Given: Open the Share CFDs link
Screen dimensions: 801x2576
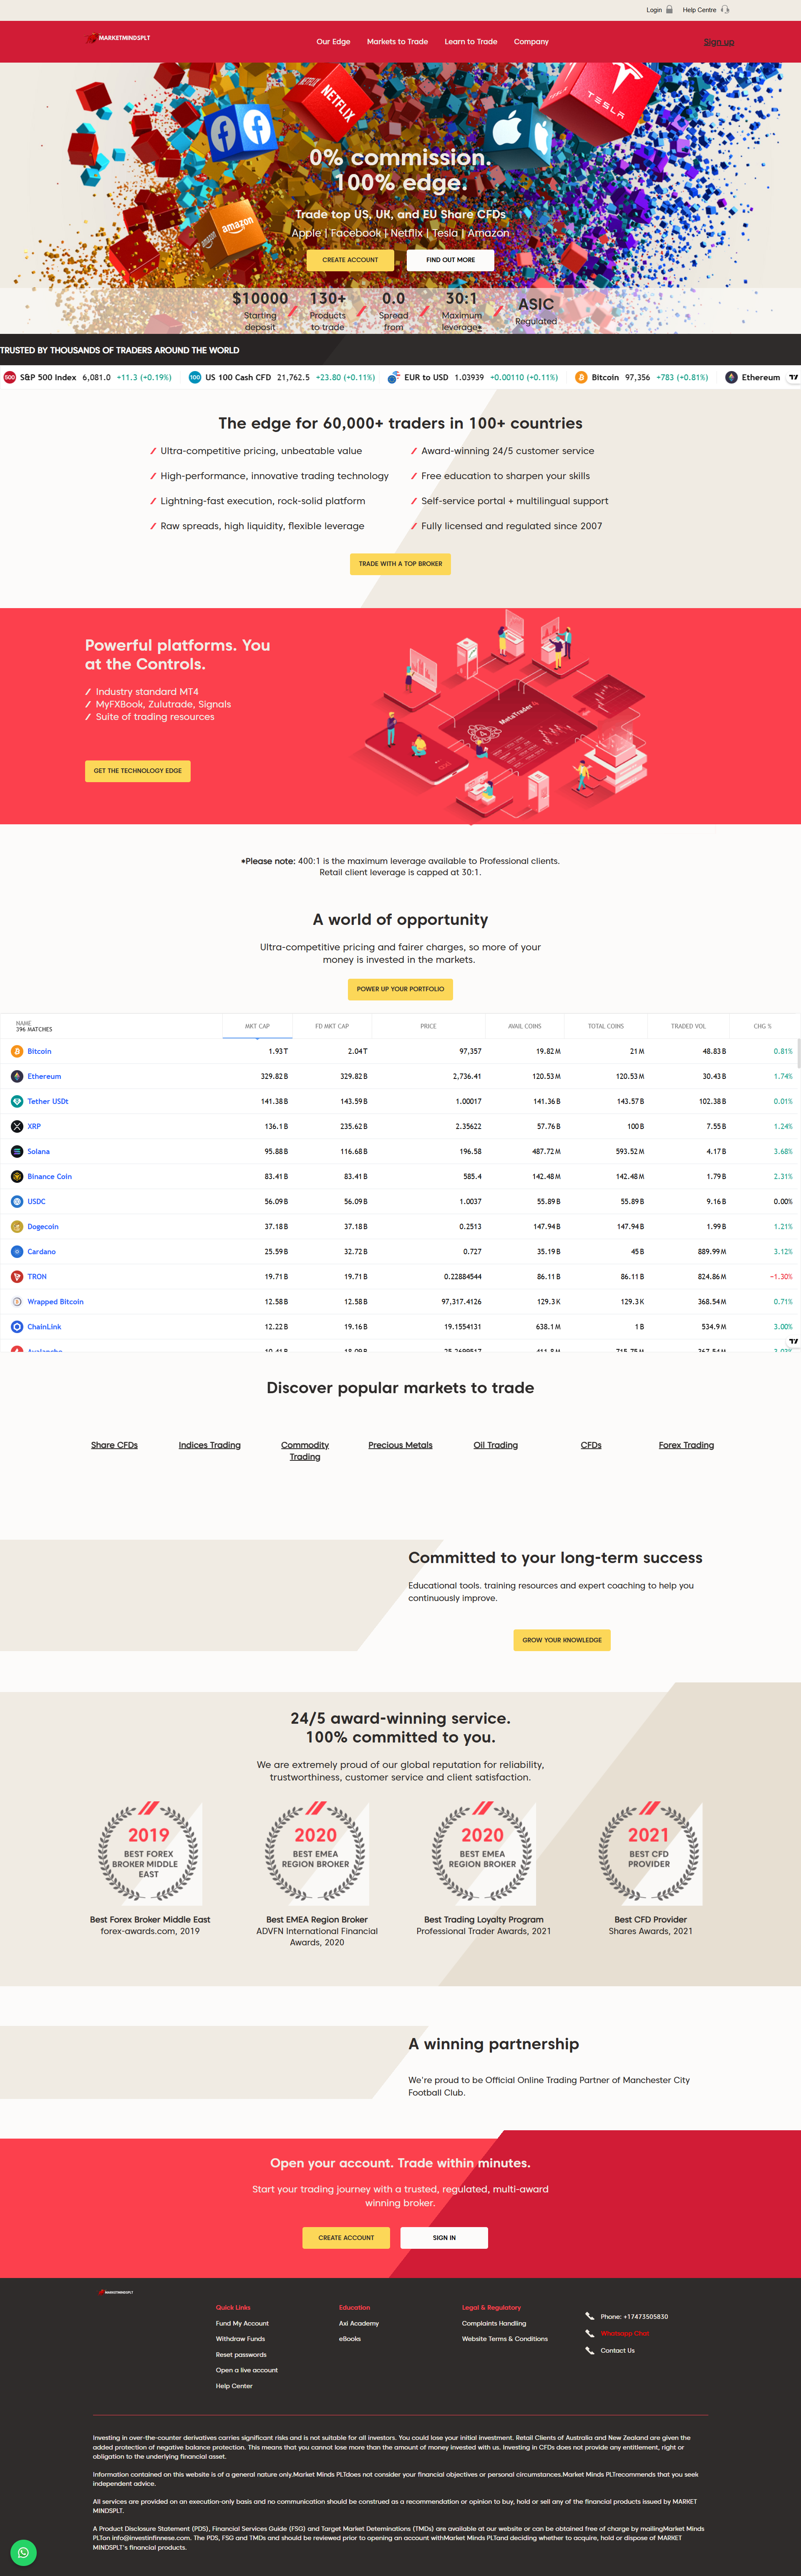Looking at the screenshot, I should pos(114,1445).
